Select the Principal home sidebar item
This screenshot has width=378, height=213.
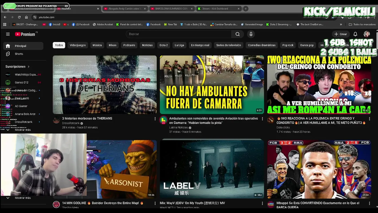(x=23, y=46)
